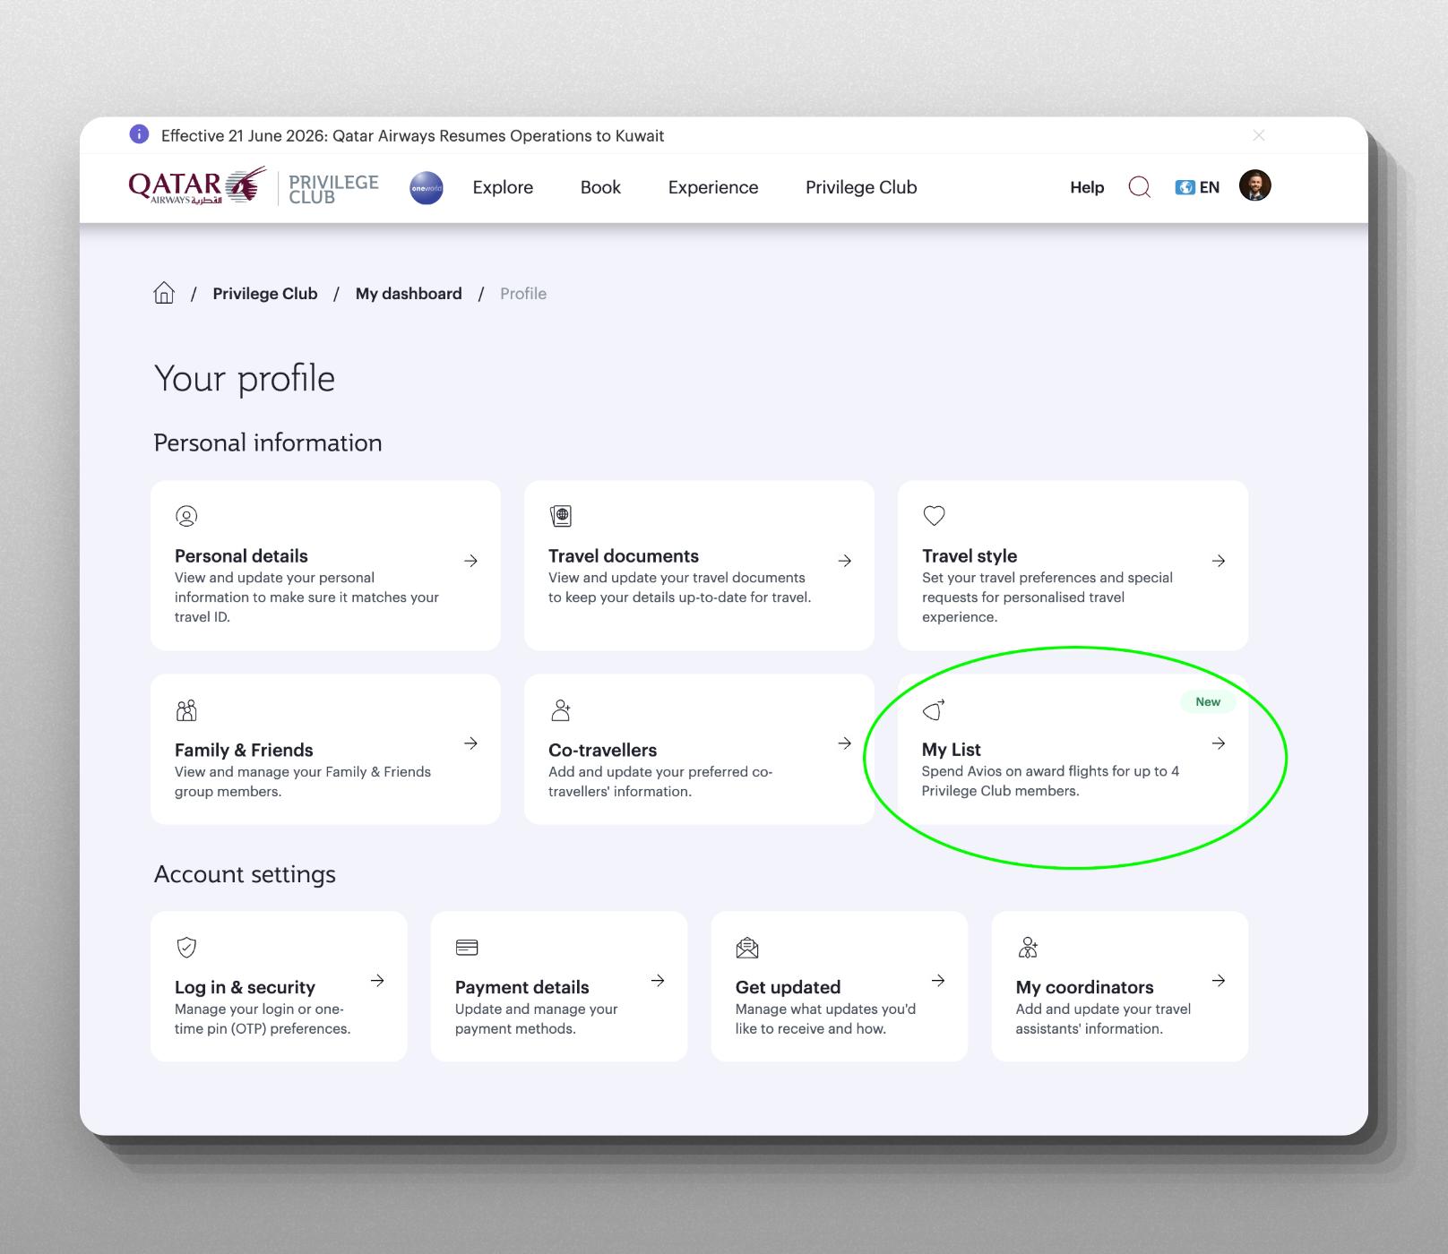
Task: Open Travel documents title
Action: point(624,556)
